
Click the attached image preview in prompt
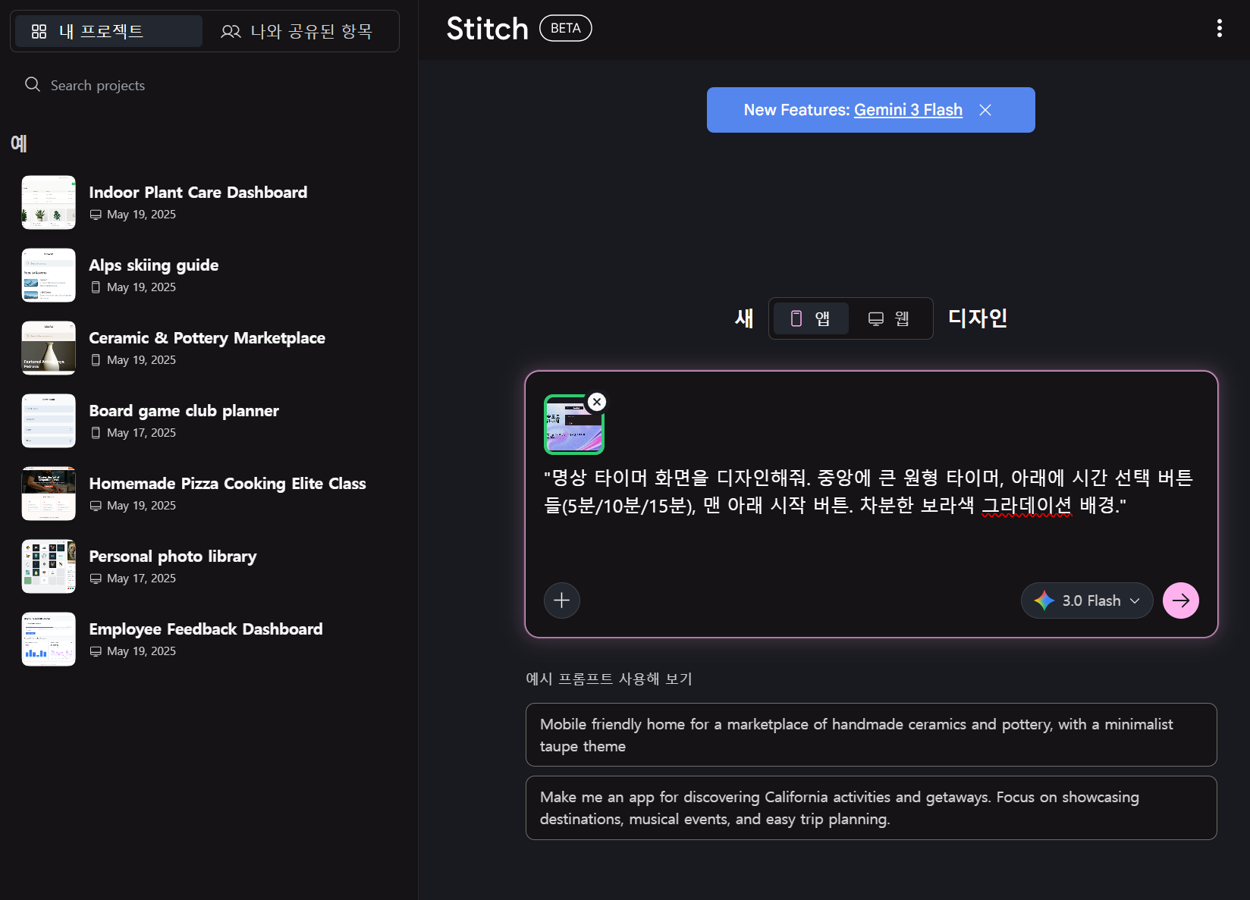click(574, 425)
